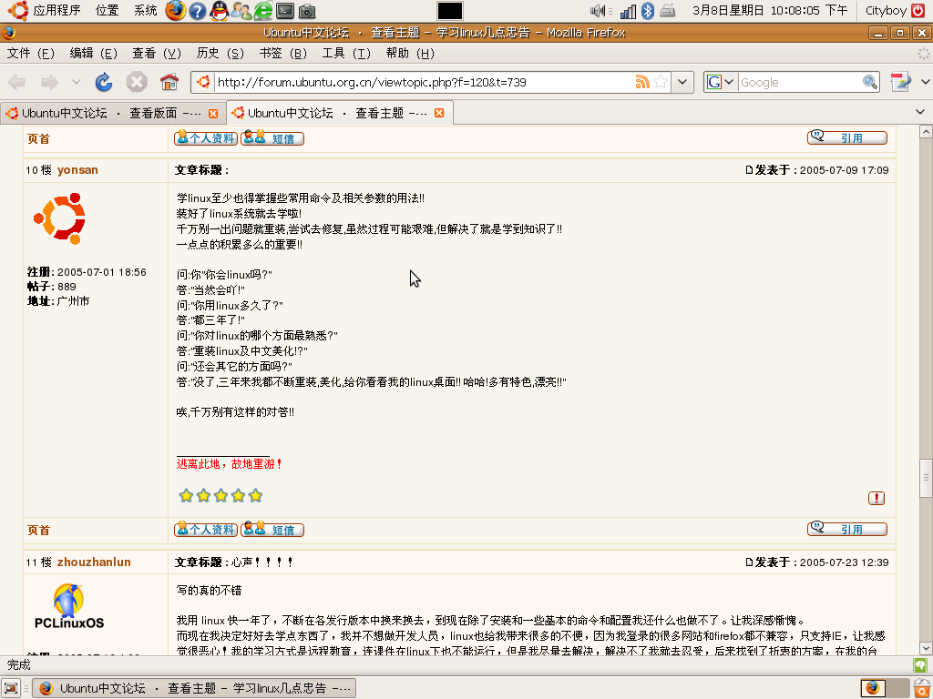Screen dimensions: 933x699
Task: Open the notepad toolbar extension icon
Action: coord(900,82)
